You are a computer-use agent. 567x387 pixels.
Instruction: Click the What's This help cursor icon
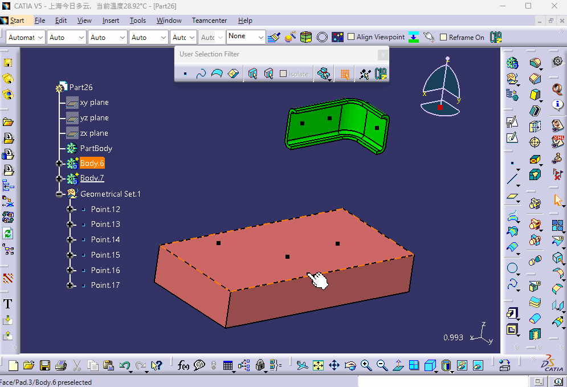[x=157, y=366]
